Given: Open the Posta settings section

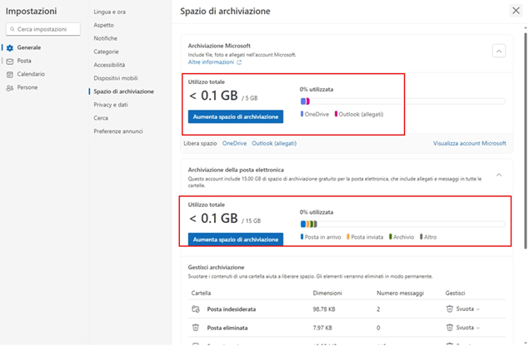Looking at the screenshot, I should (23, 61).
